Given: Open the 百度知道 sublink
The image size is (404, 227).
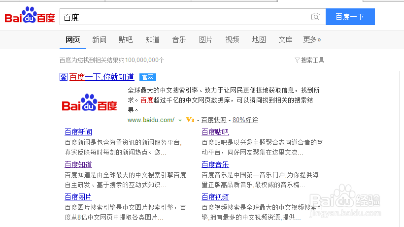Looking at the screenshot, I should pos(78,164).
